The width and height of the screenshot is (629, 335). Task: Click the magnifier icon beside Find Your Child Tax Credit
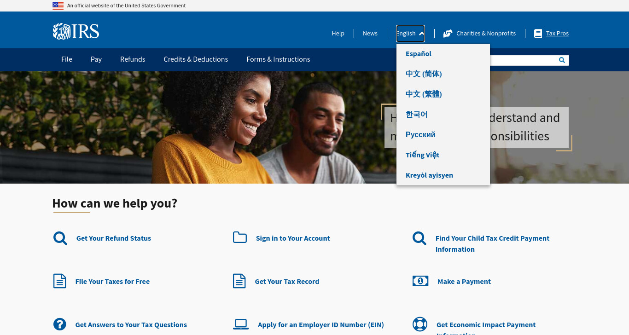[419, 238]
